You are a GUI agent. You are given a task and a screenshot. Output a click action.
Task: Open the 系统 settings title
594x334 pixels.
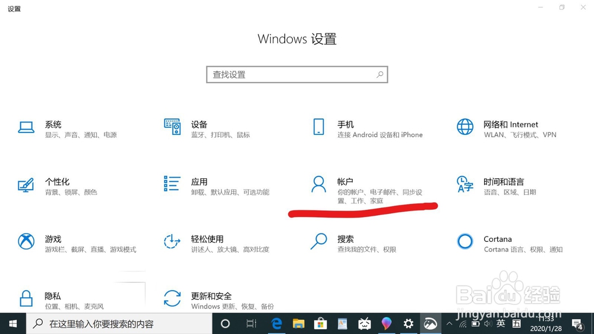pos(53,124)
